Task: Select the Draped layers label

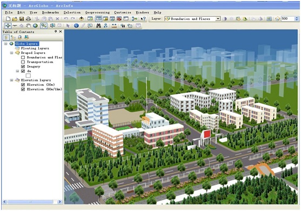Action: pyautogui.click(x=33, y=53)
